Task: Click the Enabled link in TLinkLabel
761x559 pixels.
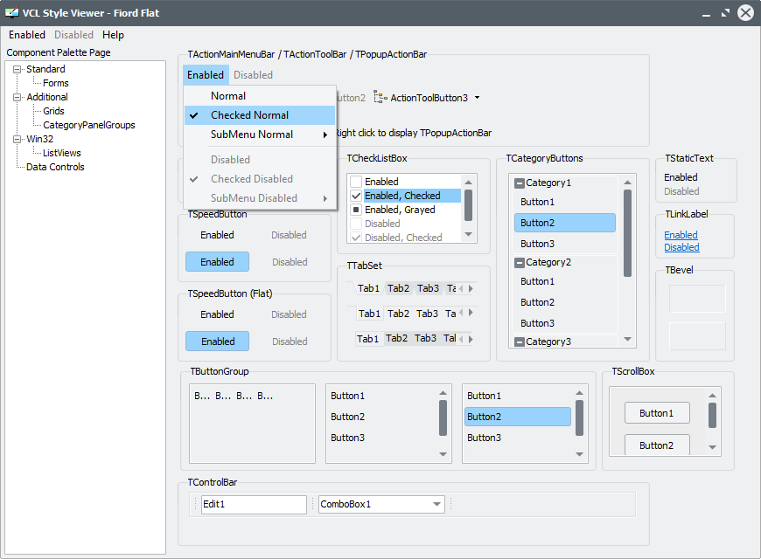Action: tap(681, 235)
